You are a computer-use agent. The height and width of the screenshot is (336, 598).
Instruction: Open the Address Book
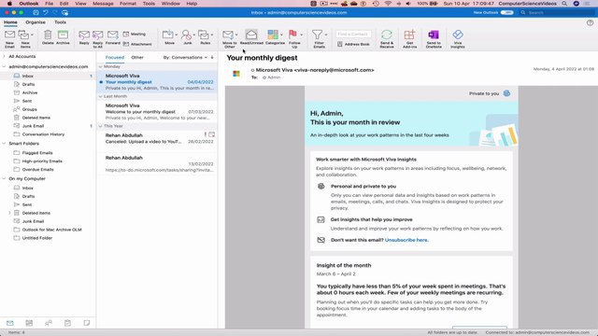[353, 44]
